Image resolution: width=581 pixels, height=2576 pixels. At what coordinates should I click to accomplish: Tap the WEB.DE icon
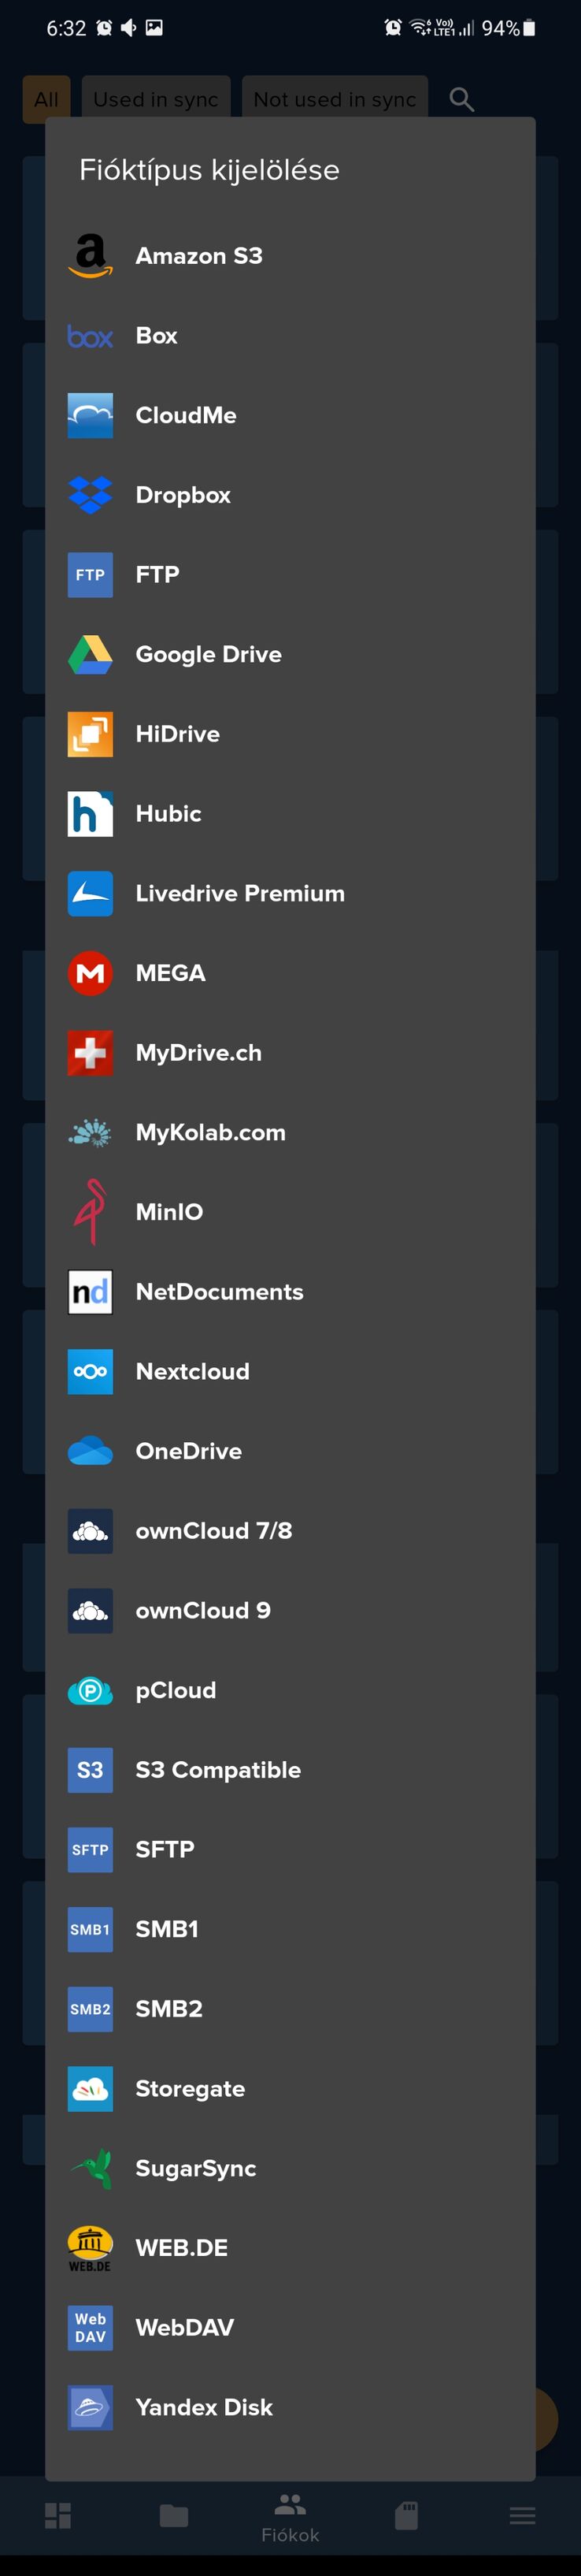tap(90, 2248)
